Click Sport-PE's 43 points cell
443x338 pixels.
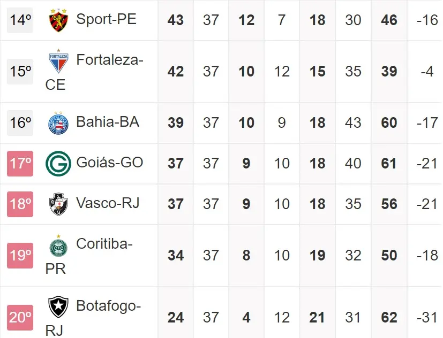175,20
